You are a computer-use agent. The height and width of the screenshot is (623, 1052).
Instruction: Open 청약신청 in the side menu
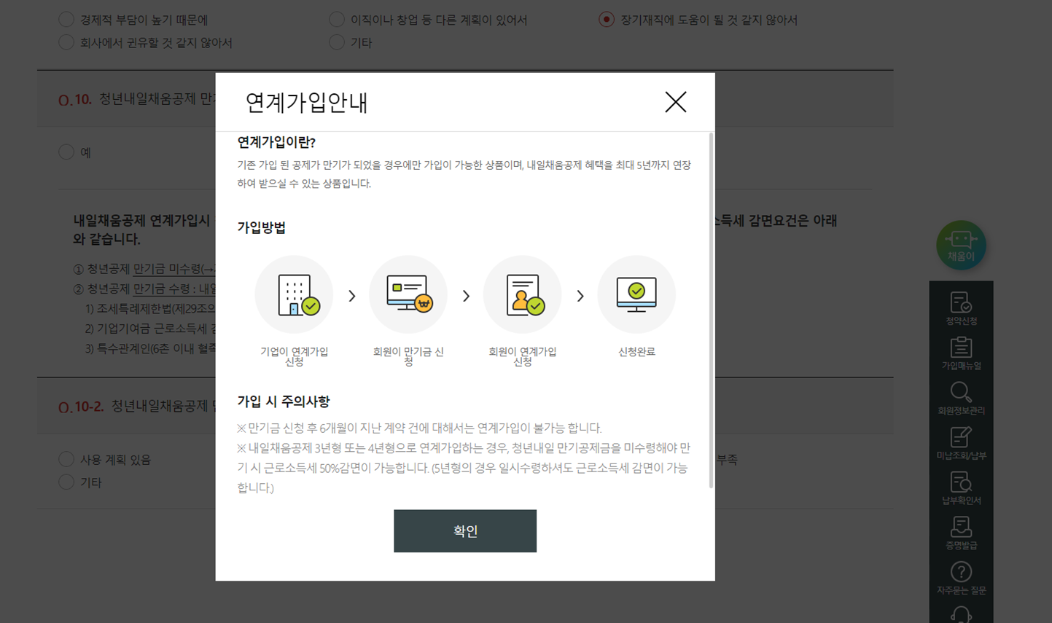[x=961, y=308]
